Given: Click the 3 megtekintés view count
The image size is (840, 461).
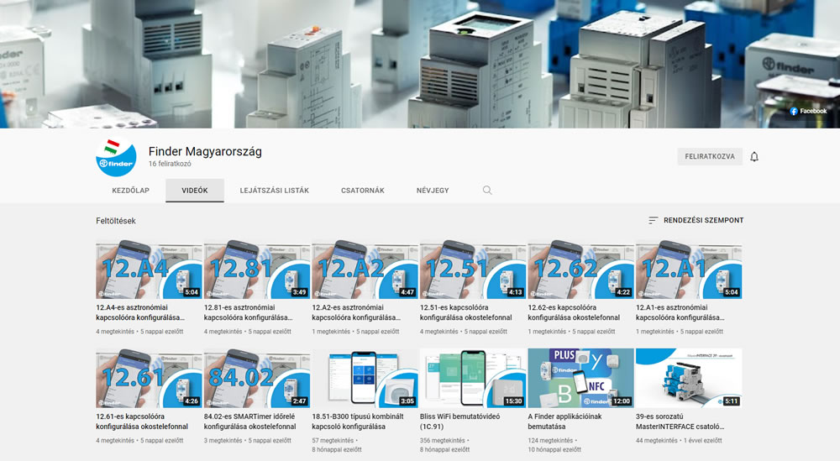Looking at the screenshot, I should [x=223, y=441].
